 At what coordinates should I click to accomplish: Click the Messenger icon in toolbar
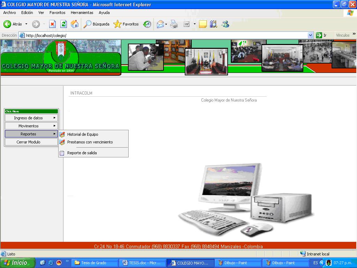click(x=225, y=24)
